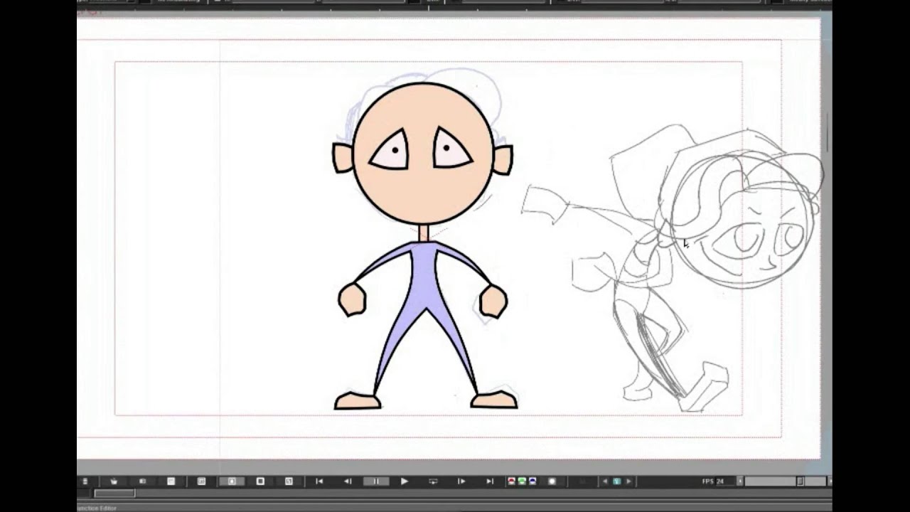
Task: Pause the animation playback
Action: click(376, 481)
